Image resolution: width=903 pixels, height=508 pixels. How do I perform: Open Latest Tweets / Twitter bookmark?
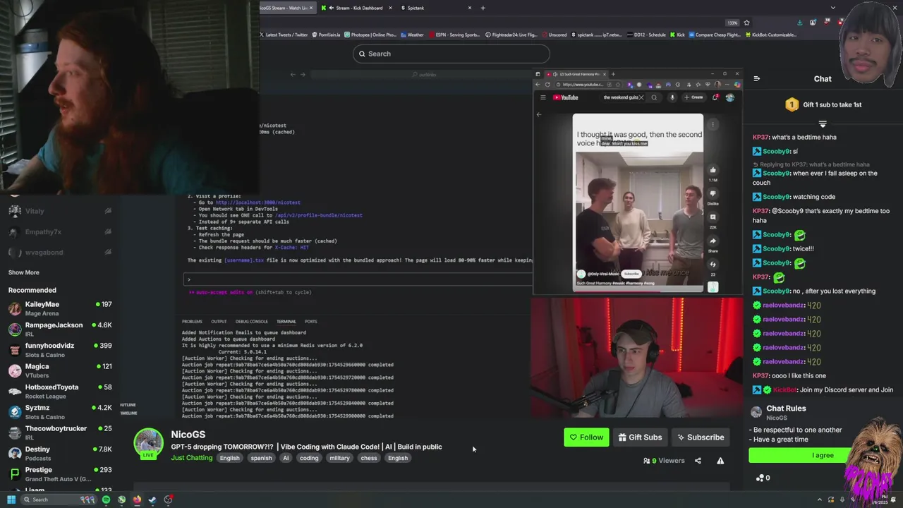pyautogui.click(x=284, y=35)
